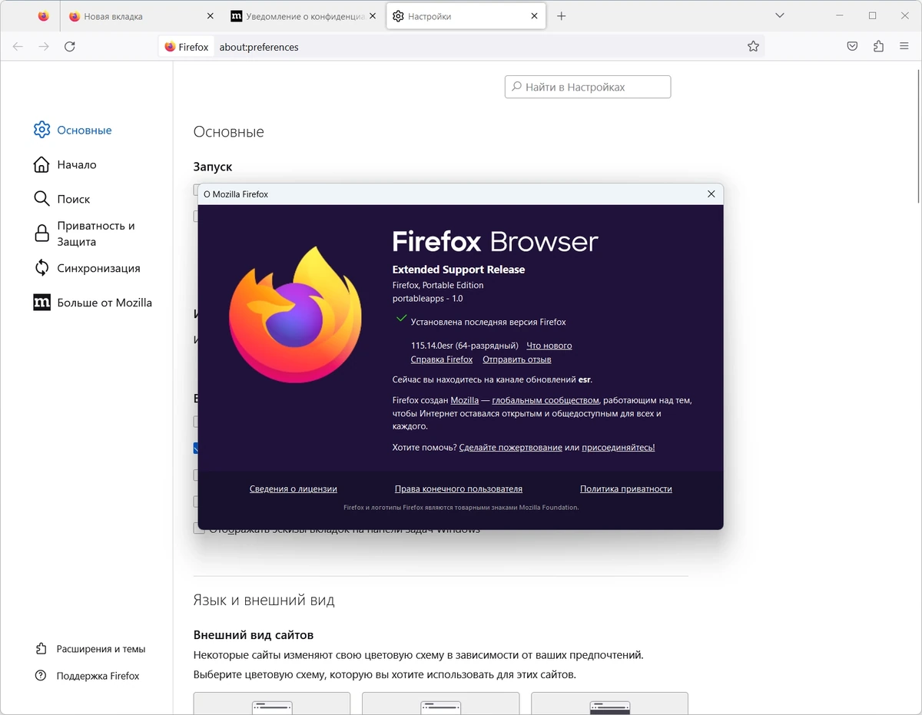Click the Firefox logo in About dialog

coord(296,314)
